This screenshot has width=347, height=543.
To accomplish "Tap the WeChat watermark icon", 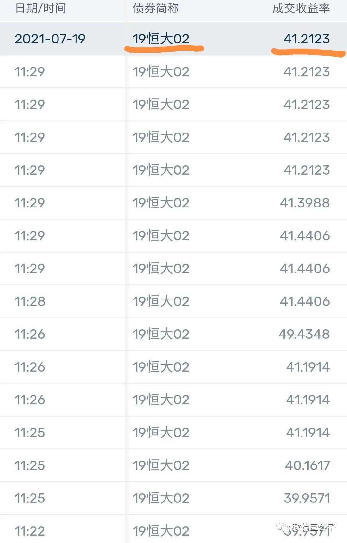I will [284, 527].
